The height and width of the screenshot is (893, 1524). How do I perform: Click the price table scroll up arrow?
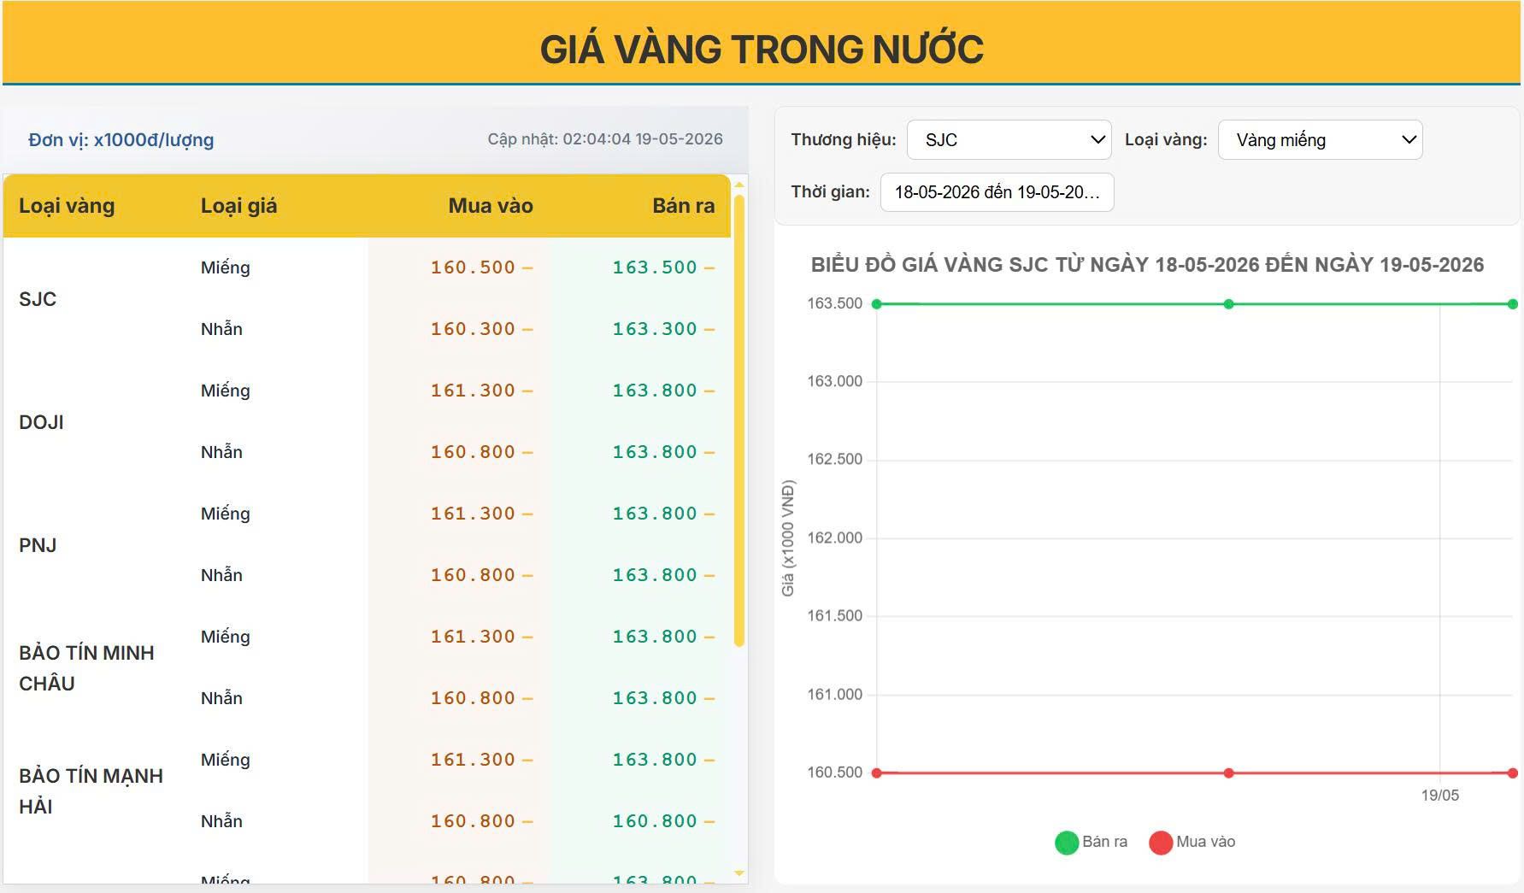(x=739, y=185)
